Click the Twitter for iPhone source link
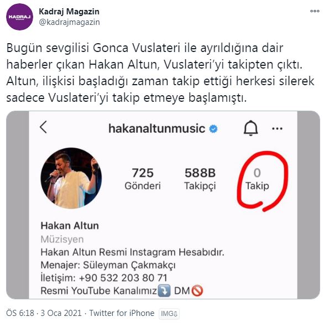Image resolution: width=324 pixels, height=327 pixels. (x=122, y=313)
